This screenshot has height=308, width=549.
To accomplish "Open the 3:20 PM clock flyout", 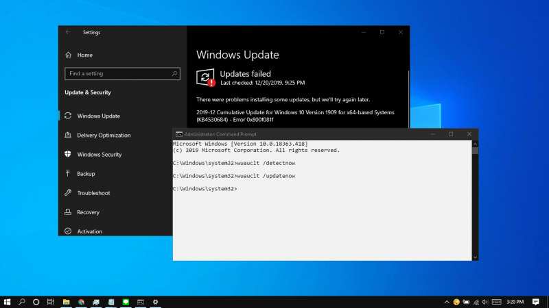I will click(515, 302).
